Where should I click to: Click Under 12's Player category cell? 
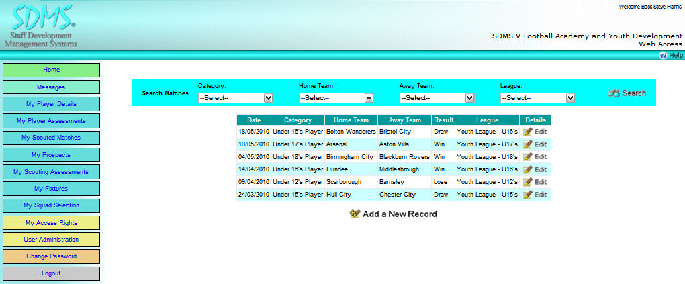(298, 182)
